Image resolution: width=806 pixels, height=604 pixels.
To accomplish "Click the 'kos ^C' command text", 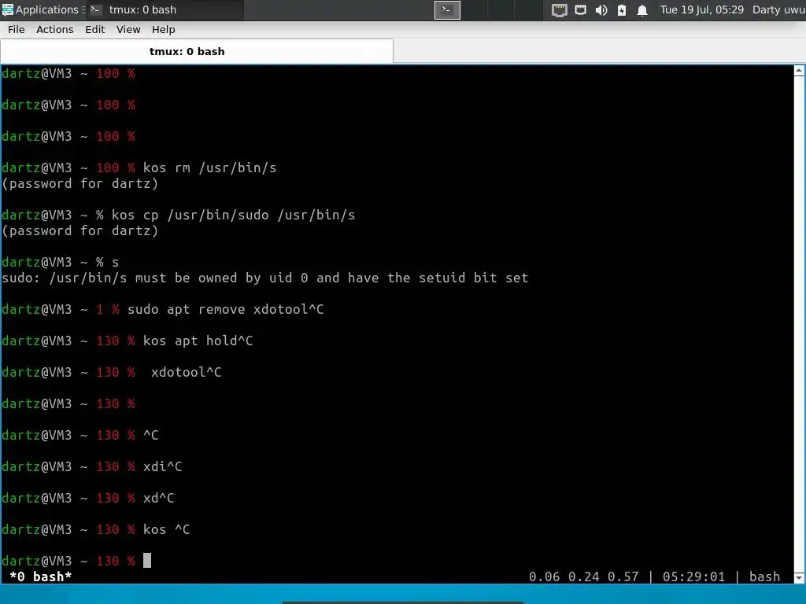I will pyautogui.click(x=167, y=529).
